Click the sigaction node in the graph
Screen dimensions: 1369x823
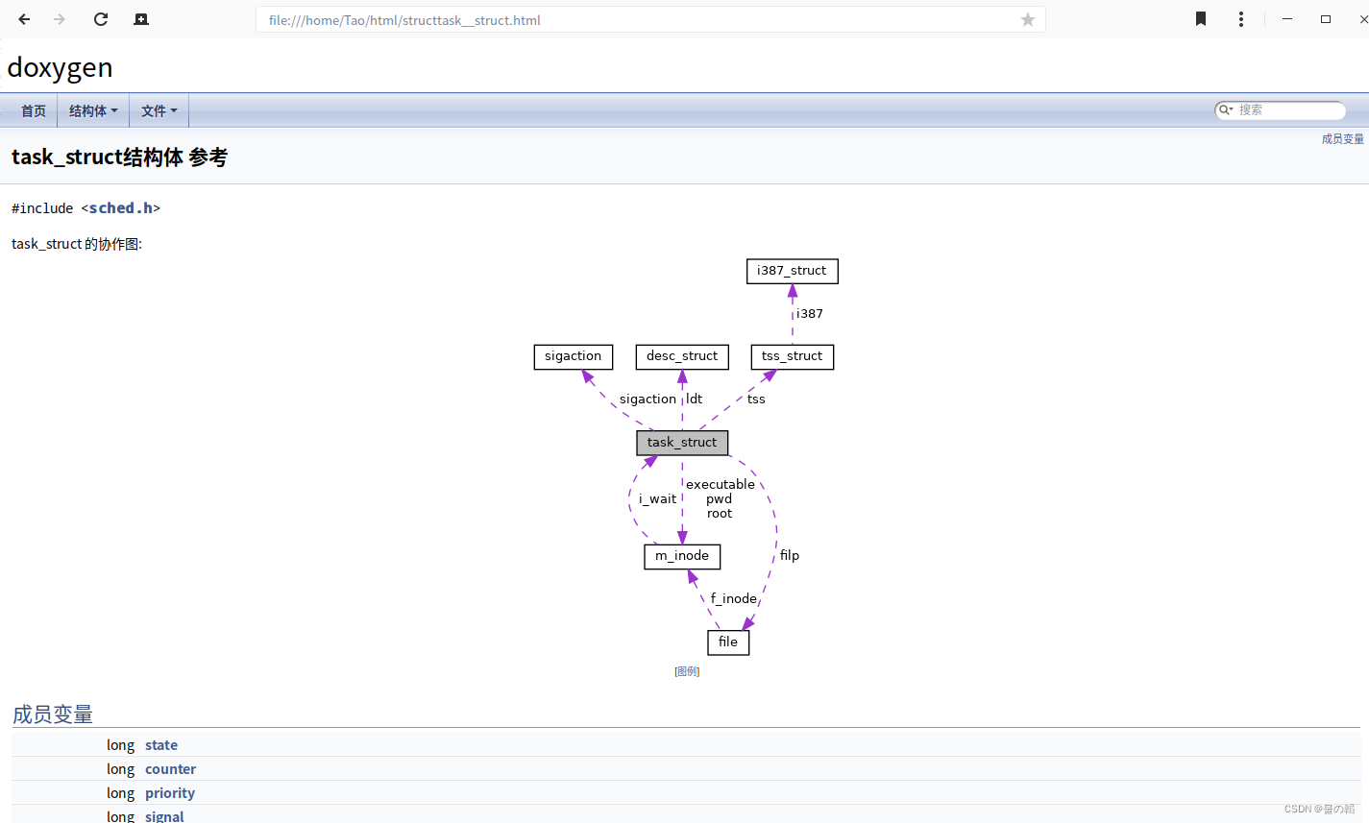tap(574, 356)
